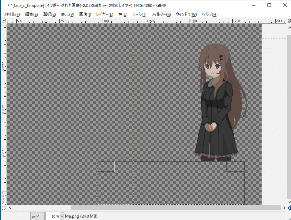Image resolution: width=291 pixels, height=220 pixels.
Task: Click the GIMP window title bar icon
Action: [x=8, y=6]
